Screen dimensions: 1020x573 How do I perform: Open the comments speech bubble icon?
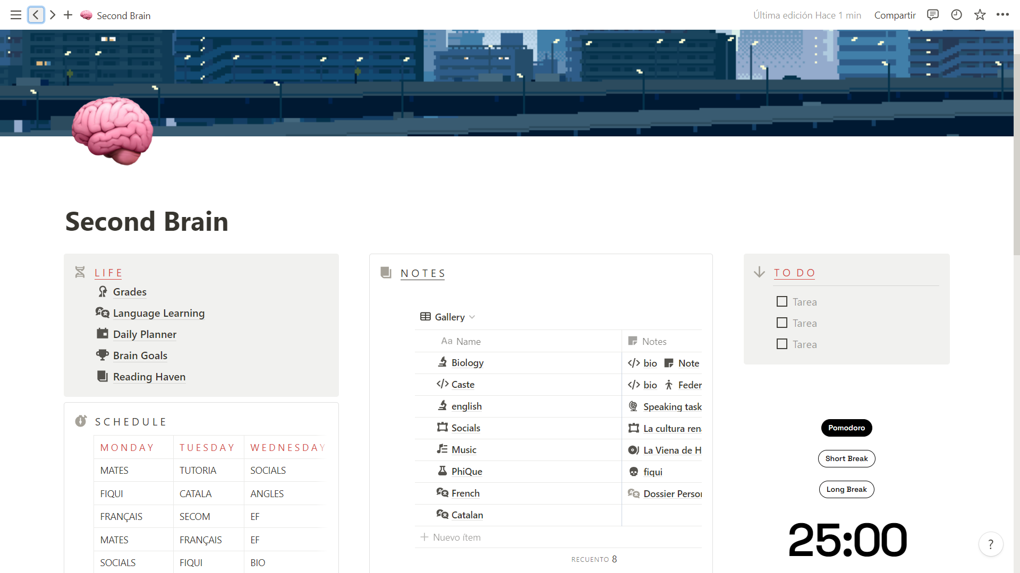(x=932, y=15)
